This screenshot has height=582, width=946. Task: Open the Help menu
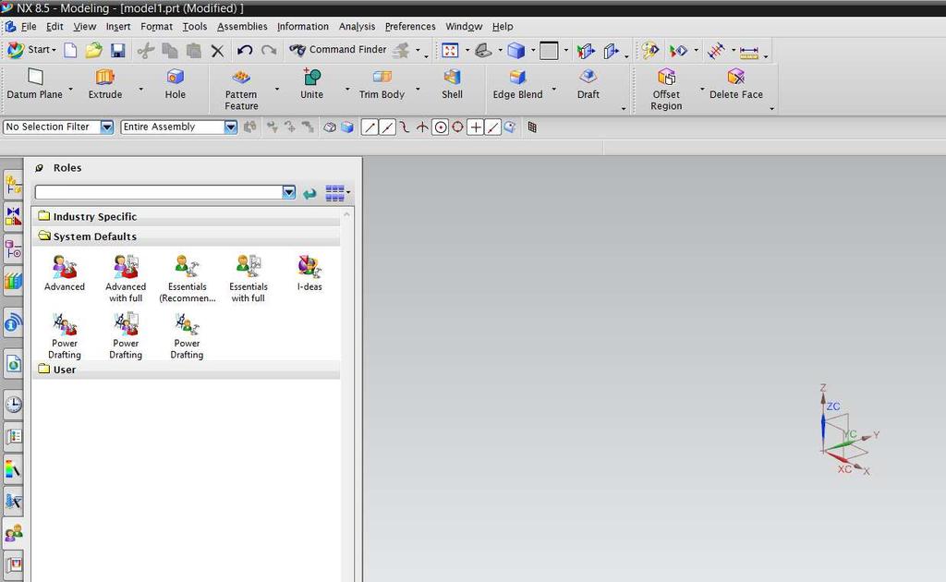coord(503,27)
